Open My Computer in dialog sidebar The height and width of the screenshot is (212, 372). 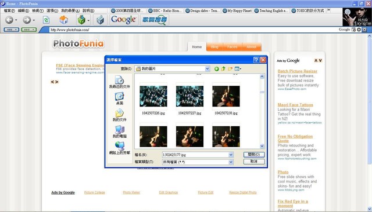119,131
